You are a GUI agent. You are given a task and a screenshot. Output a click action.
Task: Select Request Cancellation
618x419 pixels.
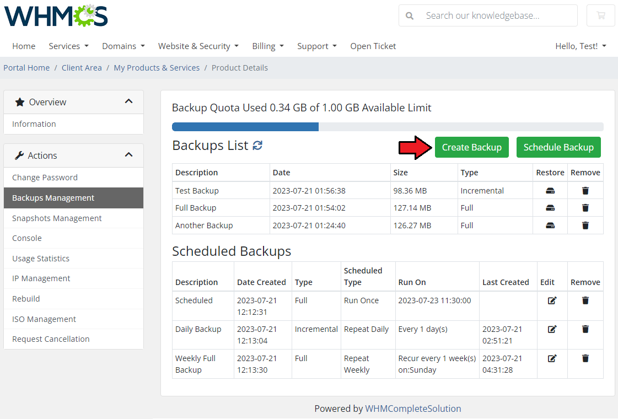coord(74,339)
